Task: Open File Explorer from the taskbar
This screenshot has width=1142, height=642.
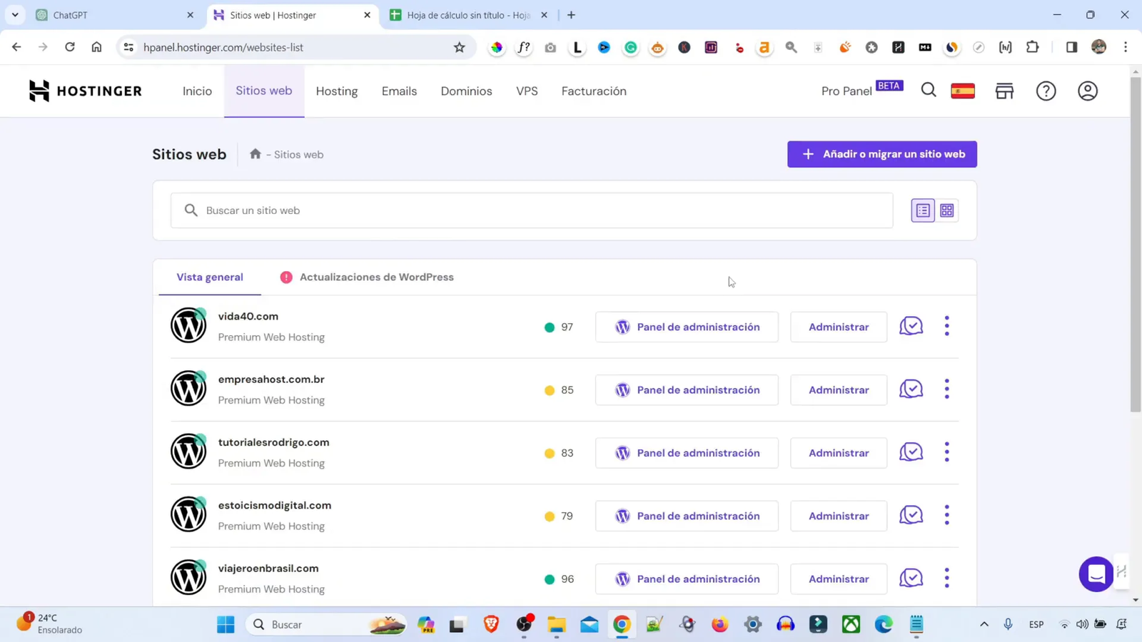Action: tap(557, 624)
